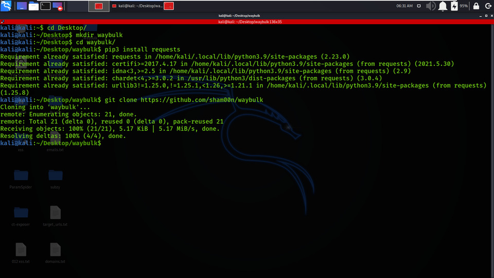Click the 95% battery percentage label
Screen dimensions: 494x278
tap(464, 6)
